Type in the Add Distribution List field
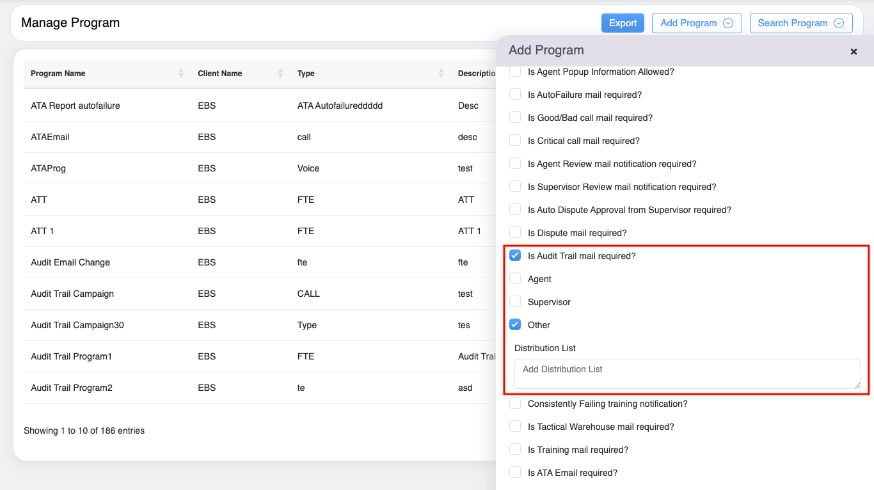874x490 pixels. 687,374
